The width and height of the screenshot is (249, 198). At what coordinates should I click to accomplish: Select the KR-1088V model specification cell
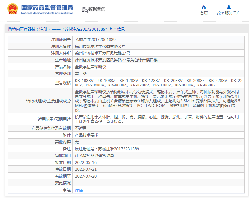(159, 83)
